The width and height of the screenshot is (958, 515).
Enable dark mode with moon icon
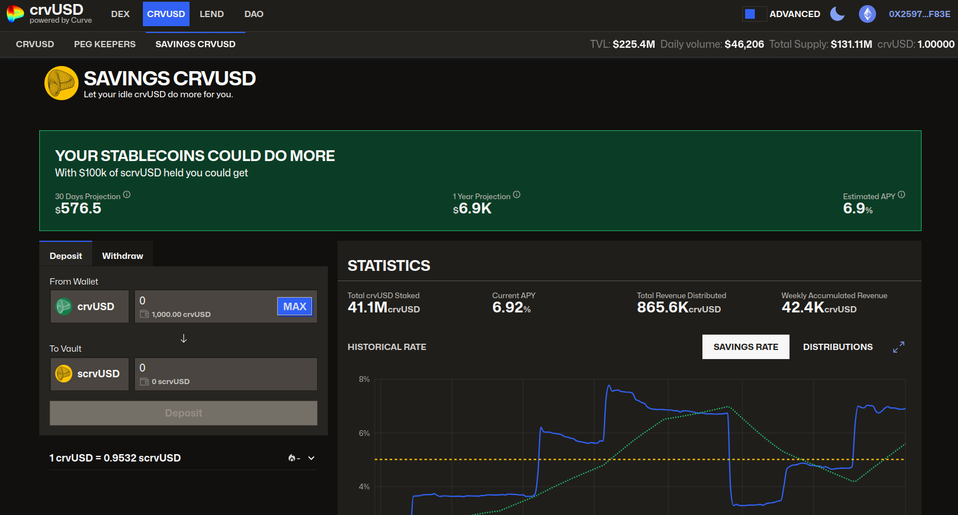point(837,14)
